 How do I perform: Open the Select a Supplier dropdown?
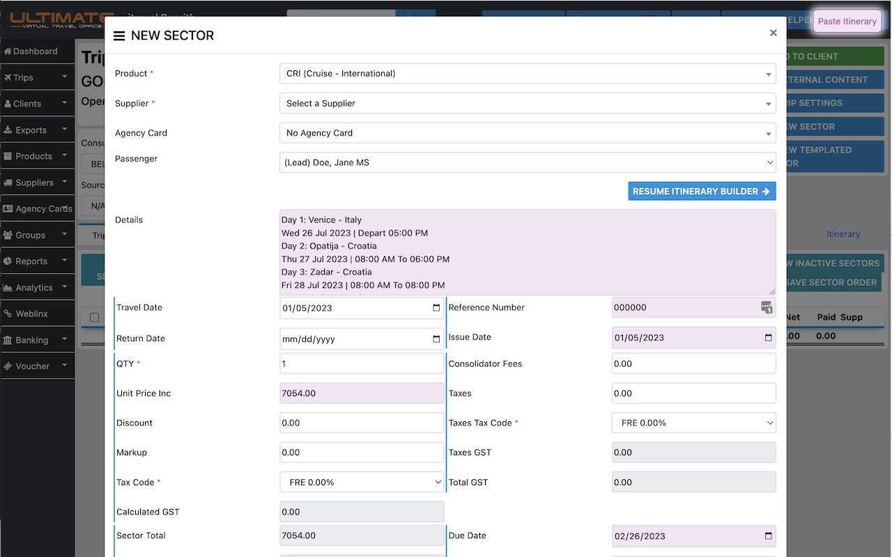[527, 104]
